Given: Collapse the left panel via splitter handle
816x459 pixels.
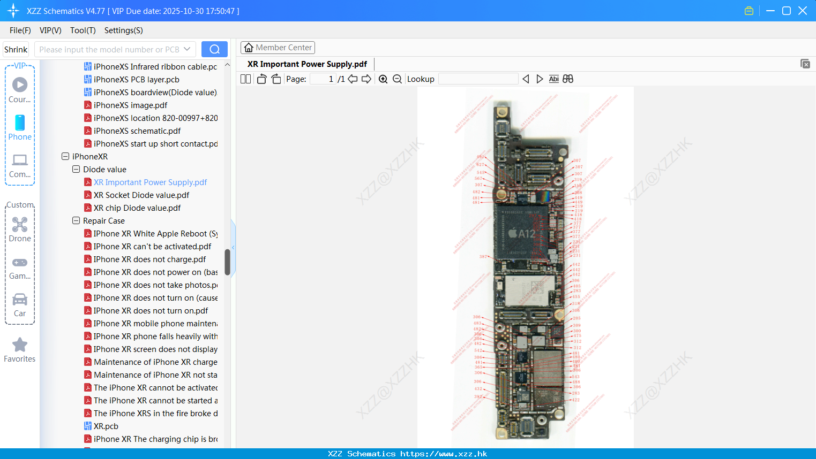Looking at the screenshot, I should click(x=233, y=247).
